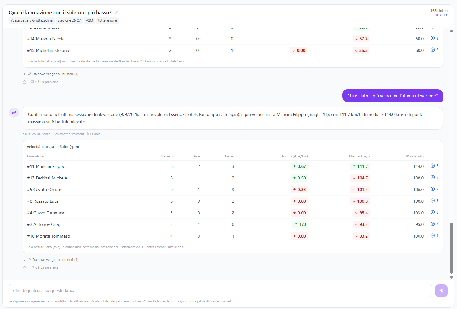Report a problem on float serve answer

pyautogui.click(x=44, y=82)
